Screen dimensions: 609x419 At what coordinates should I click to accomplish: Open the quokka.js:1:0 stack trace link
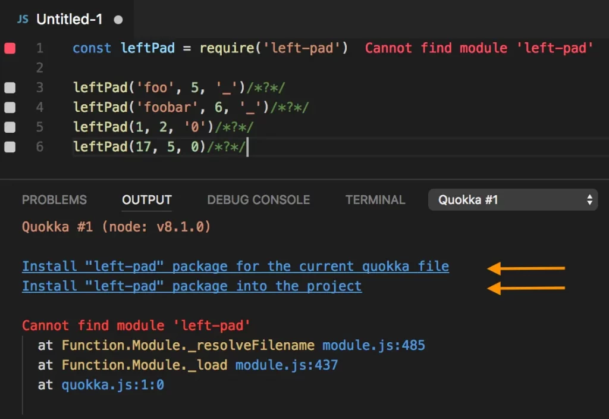(112, 385)
